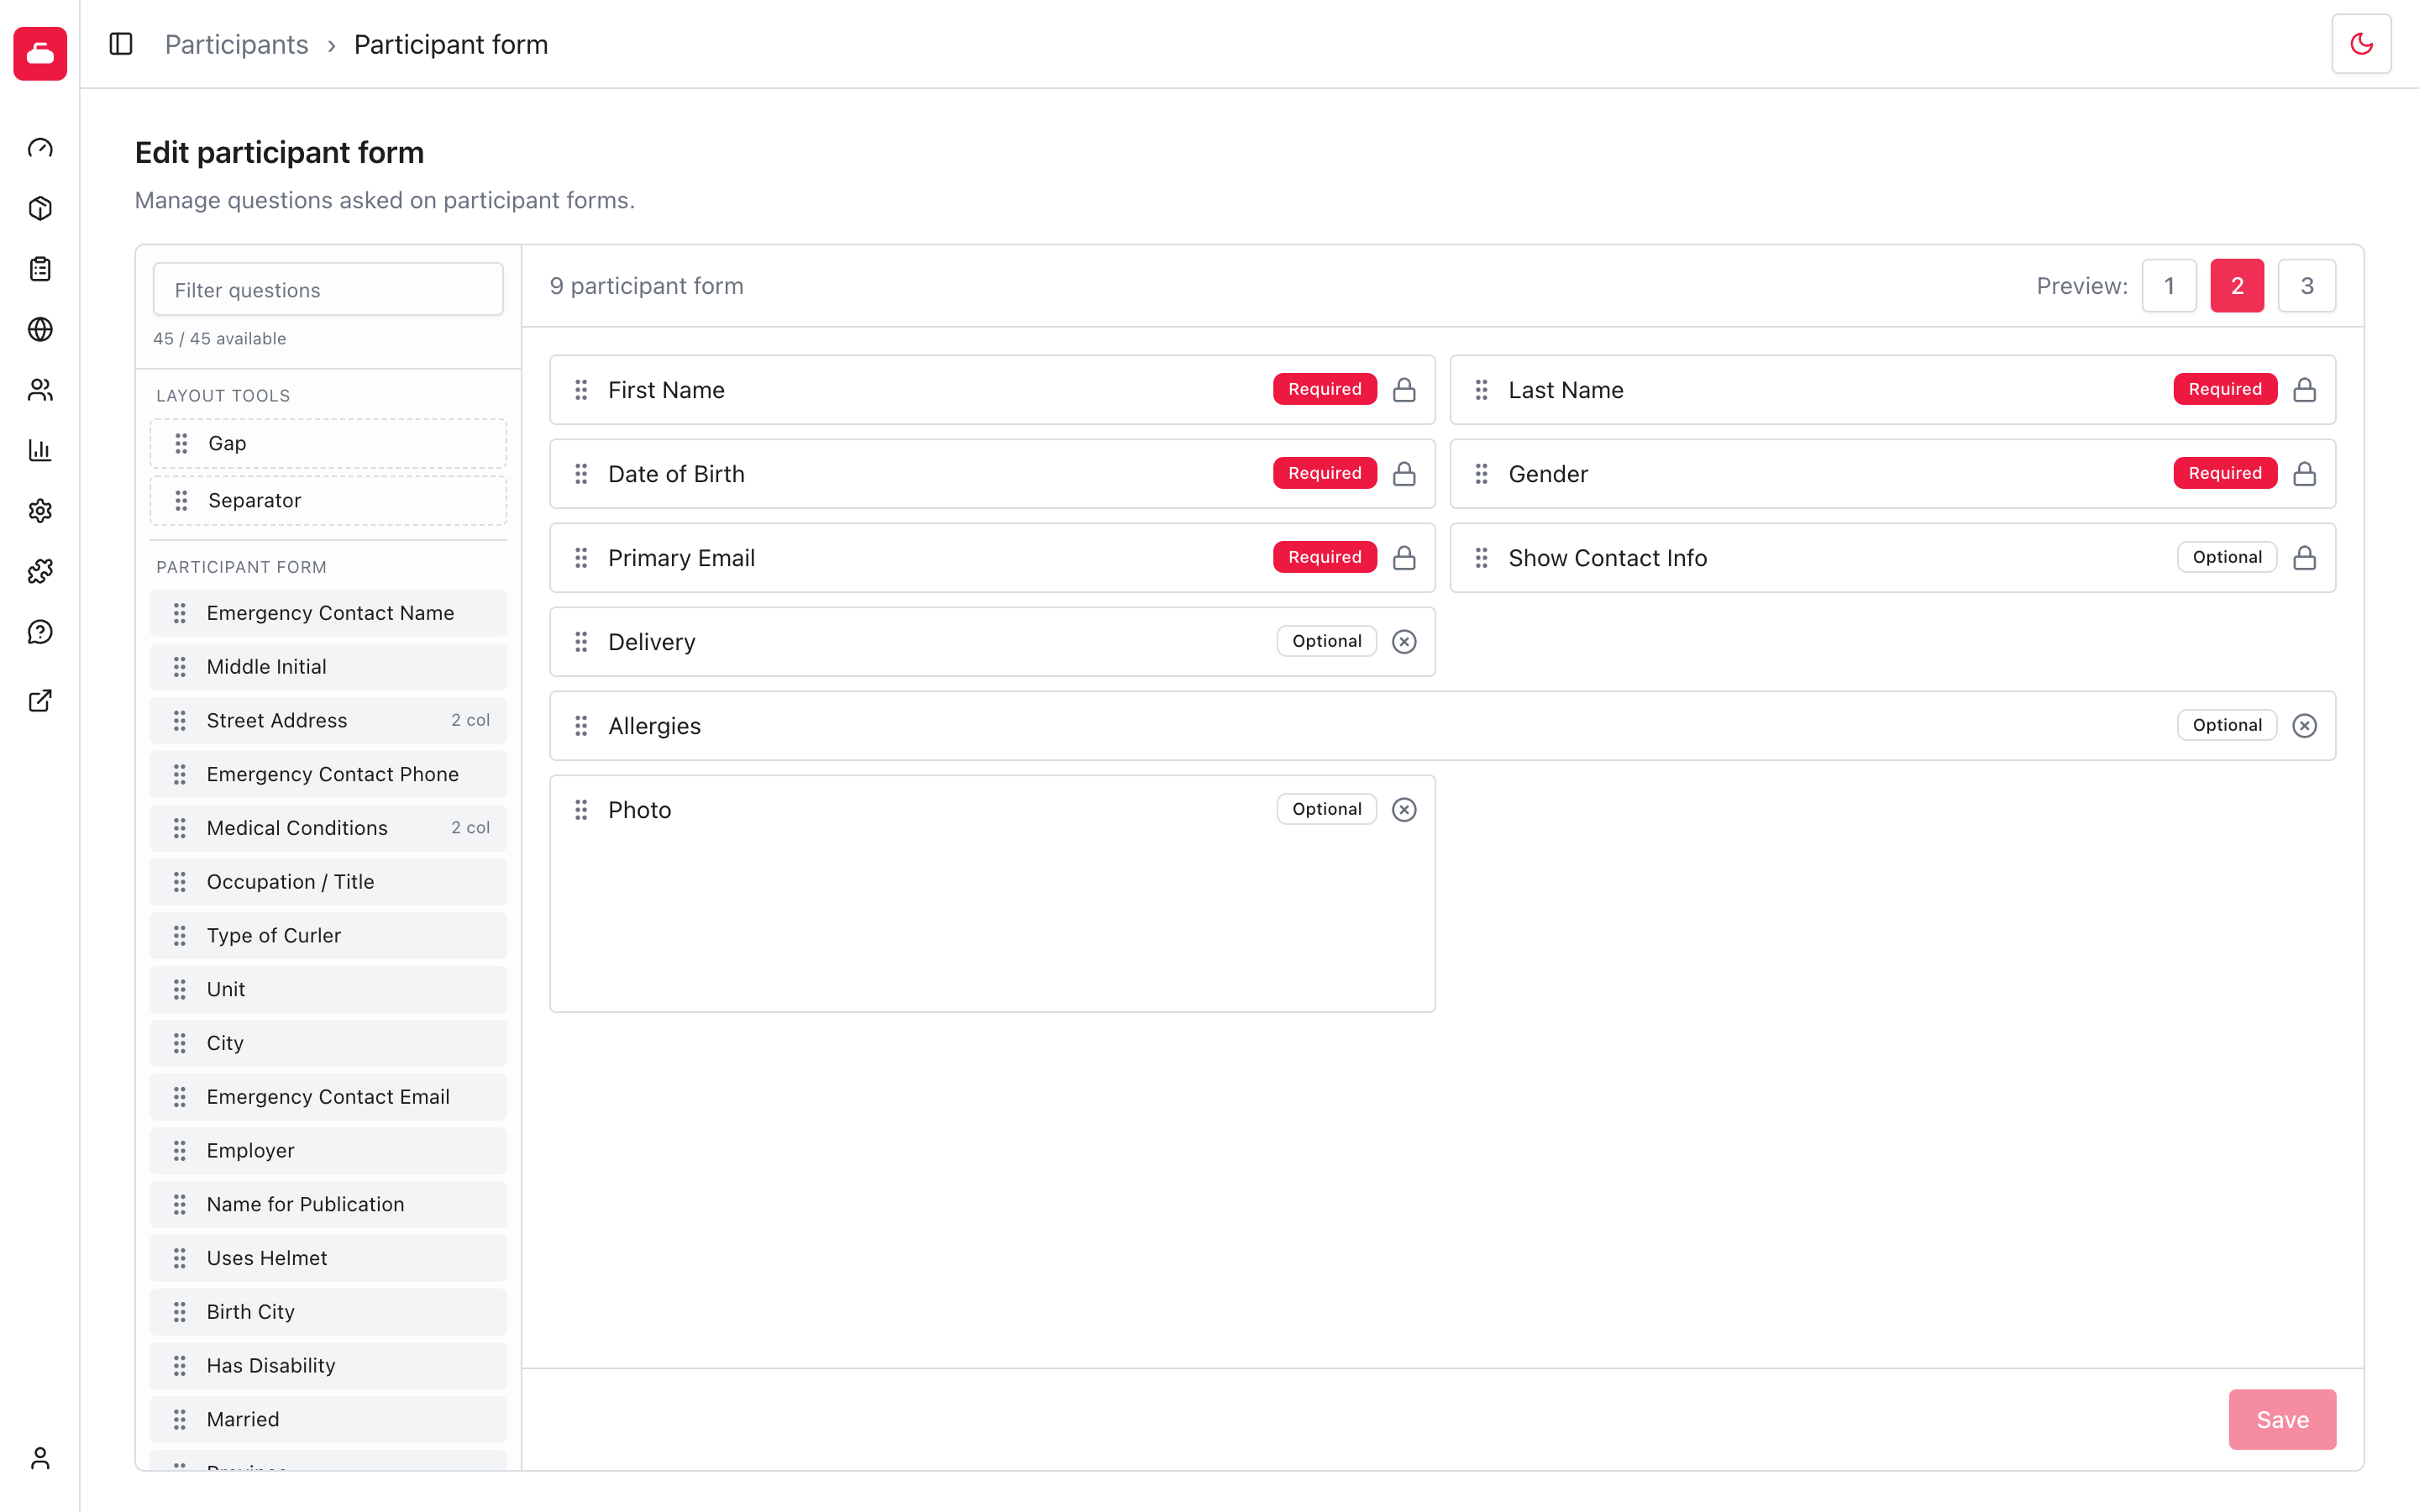Screen dimensions: 2419x1512
Task: Click the lock icon on Show Contact Info
Action: 2304,558
